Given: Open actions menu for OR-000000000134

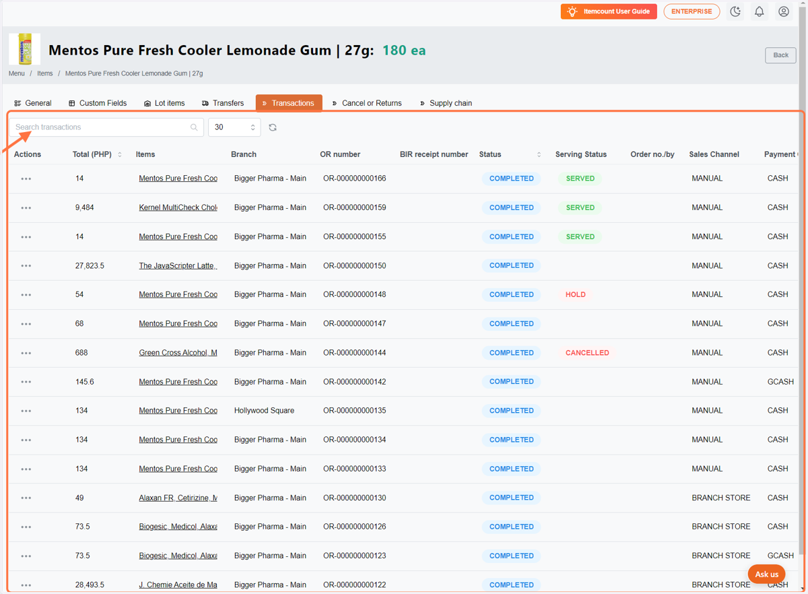Looking at the screenshot, I should (x=26, y=440).
